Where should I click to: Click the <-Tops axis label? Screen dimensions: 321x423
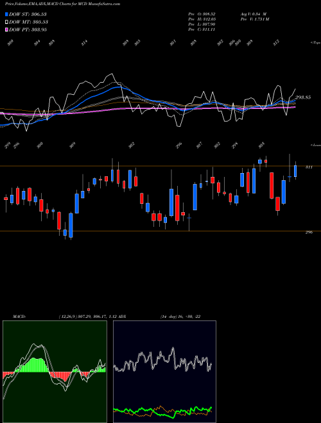click(x=315, y=43)
